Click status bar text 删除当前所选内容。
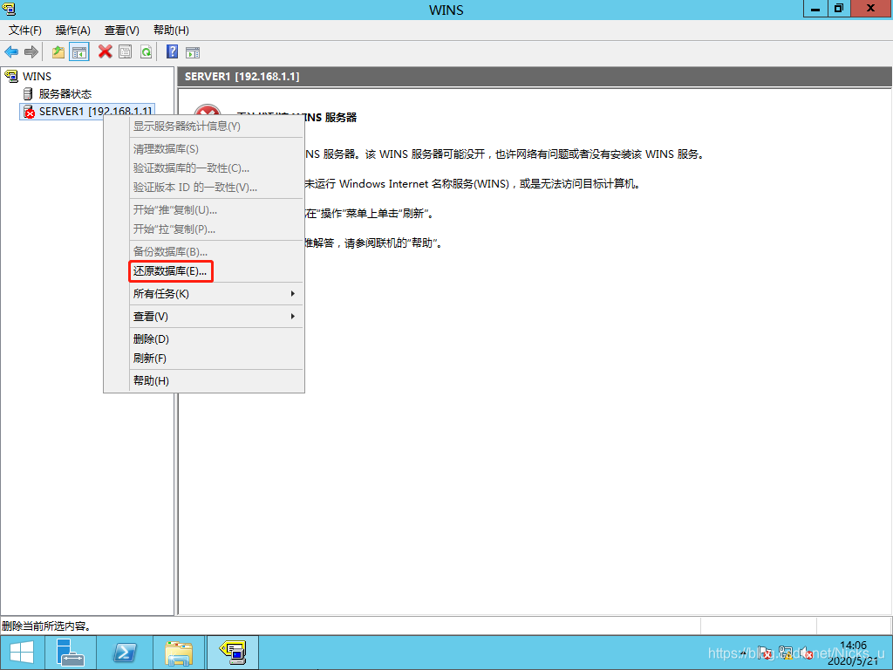This screenshot has width=893, height=670. click(46, 626)
